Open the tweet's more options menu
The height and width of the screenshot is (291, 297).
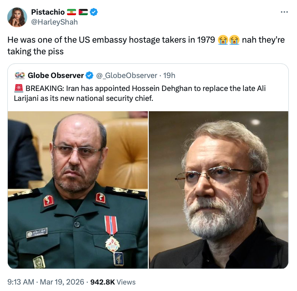284,12
